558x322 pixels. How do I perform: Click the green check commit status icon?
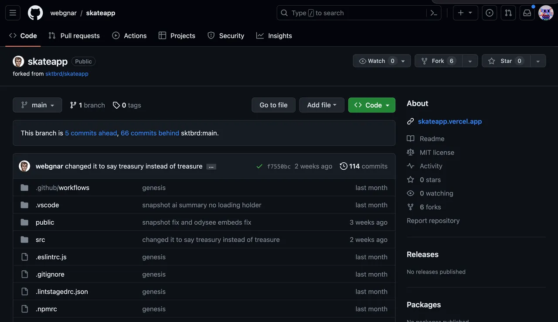coord(259,166)
